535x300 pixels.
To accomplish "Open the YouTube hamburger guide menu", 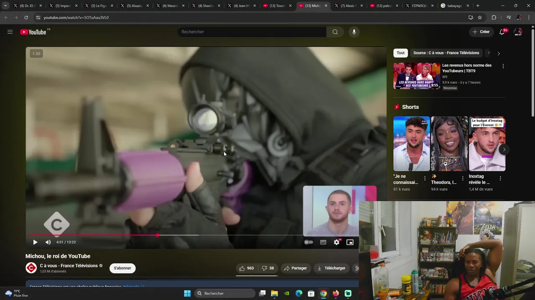I will pos(10,32).
